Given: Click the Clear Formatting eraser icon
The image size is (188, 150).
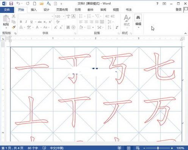Looking at the screenshot, I should tap(58, 22).
